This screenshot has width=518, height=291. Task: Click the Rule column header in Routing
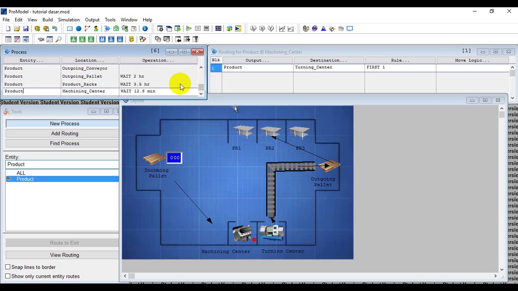point(400,60)
